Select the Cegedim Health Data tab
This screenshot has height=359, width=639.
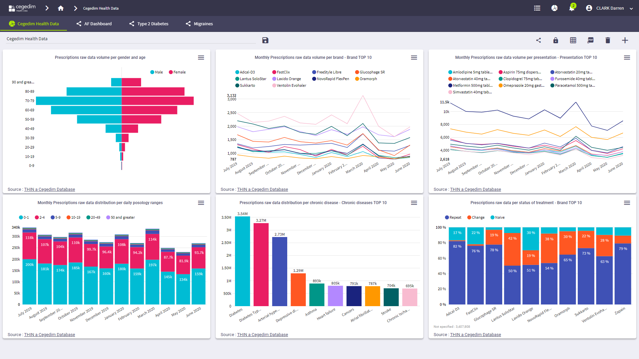(34, 24)
